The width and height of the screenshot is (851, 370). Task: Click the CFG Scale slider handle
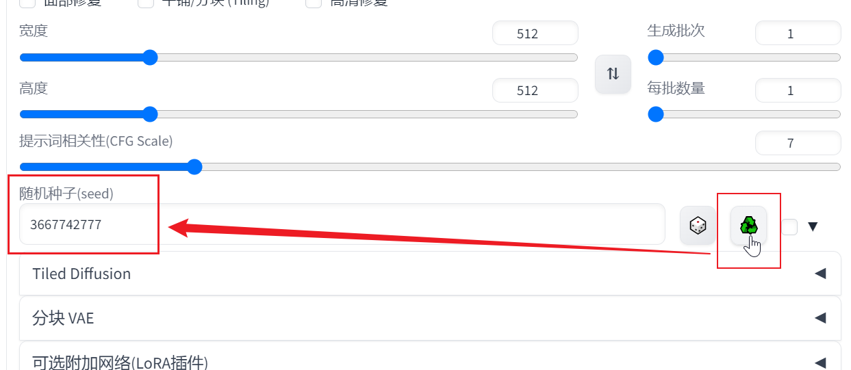tap(194, 167)
